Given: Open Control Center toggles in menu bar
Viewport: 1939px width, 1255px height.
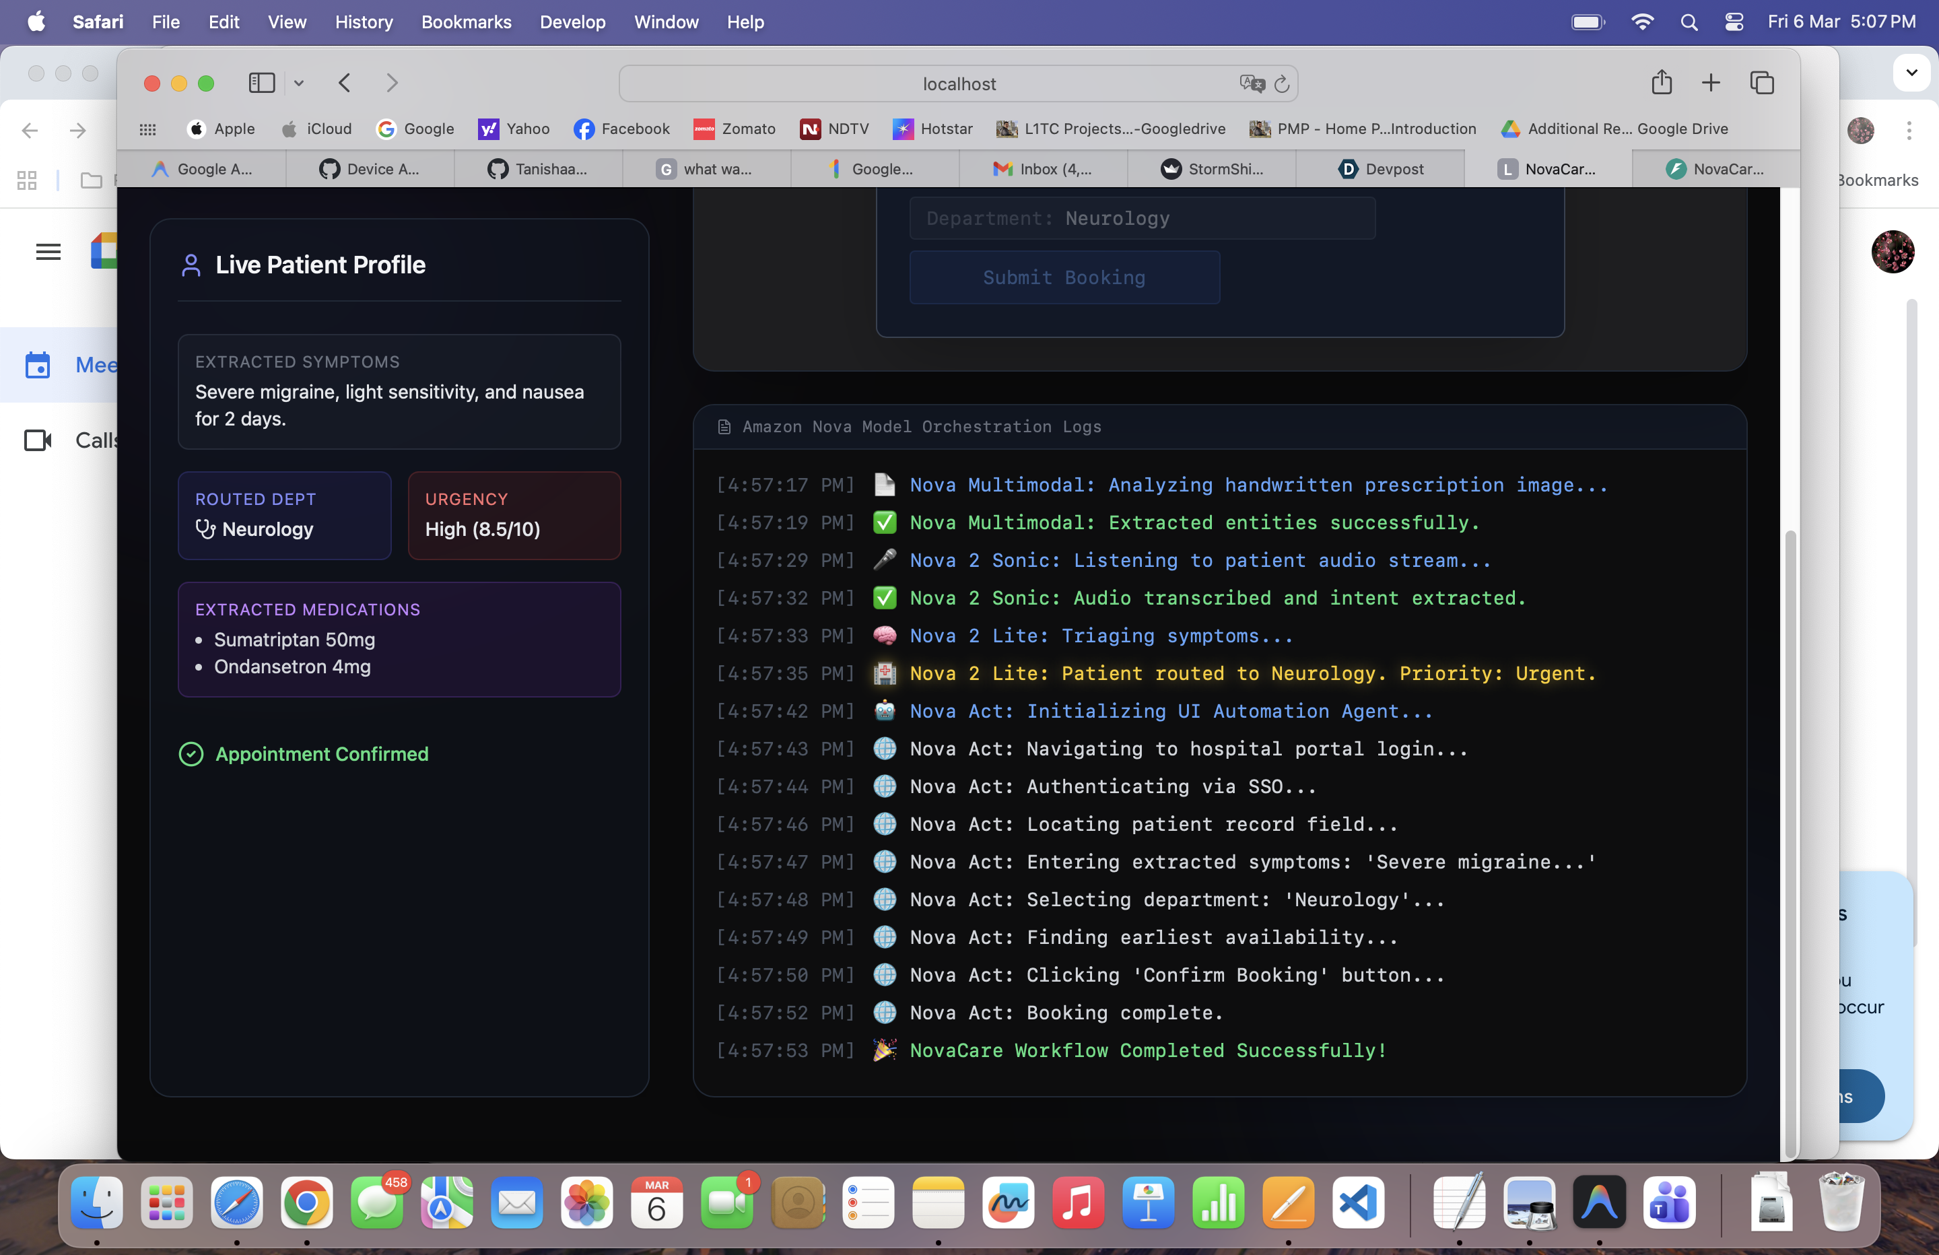Looking at the screenshot, I should point(1734,22).
